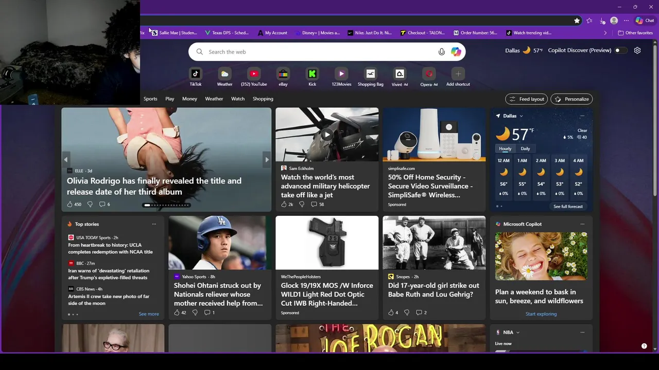The image size is (659, 370).
Task: Switch weather card to Daily tab
Action: click(525, 149)
